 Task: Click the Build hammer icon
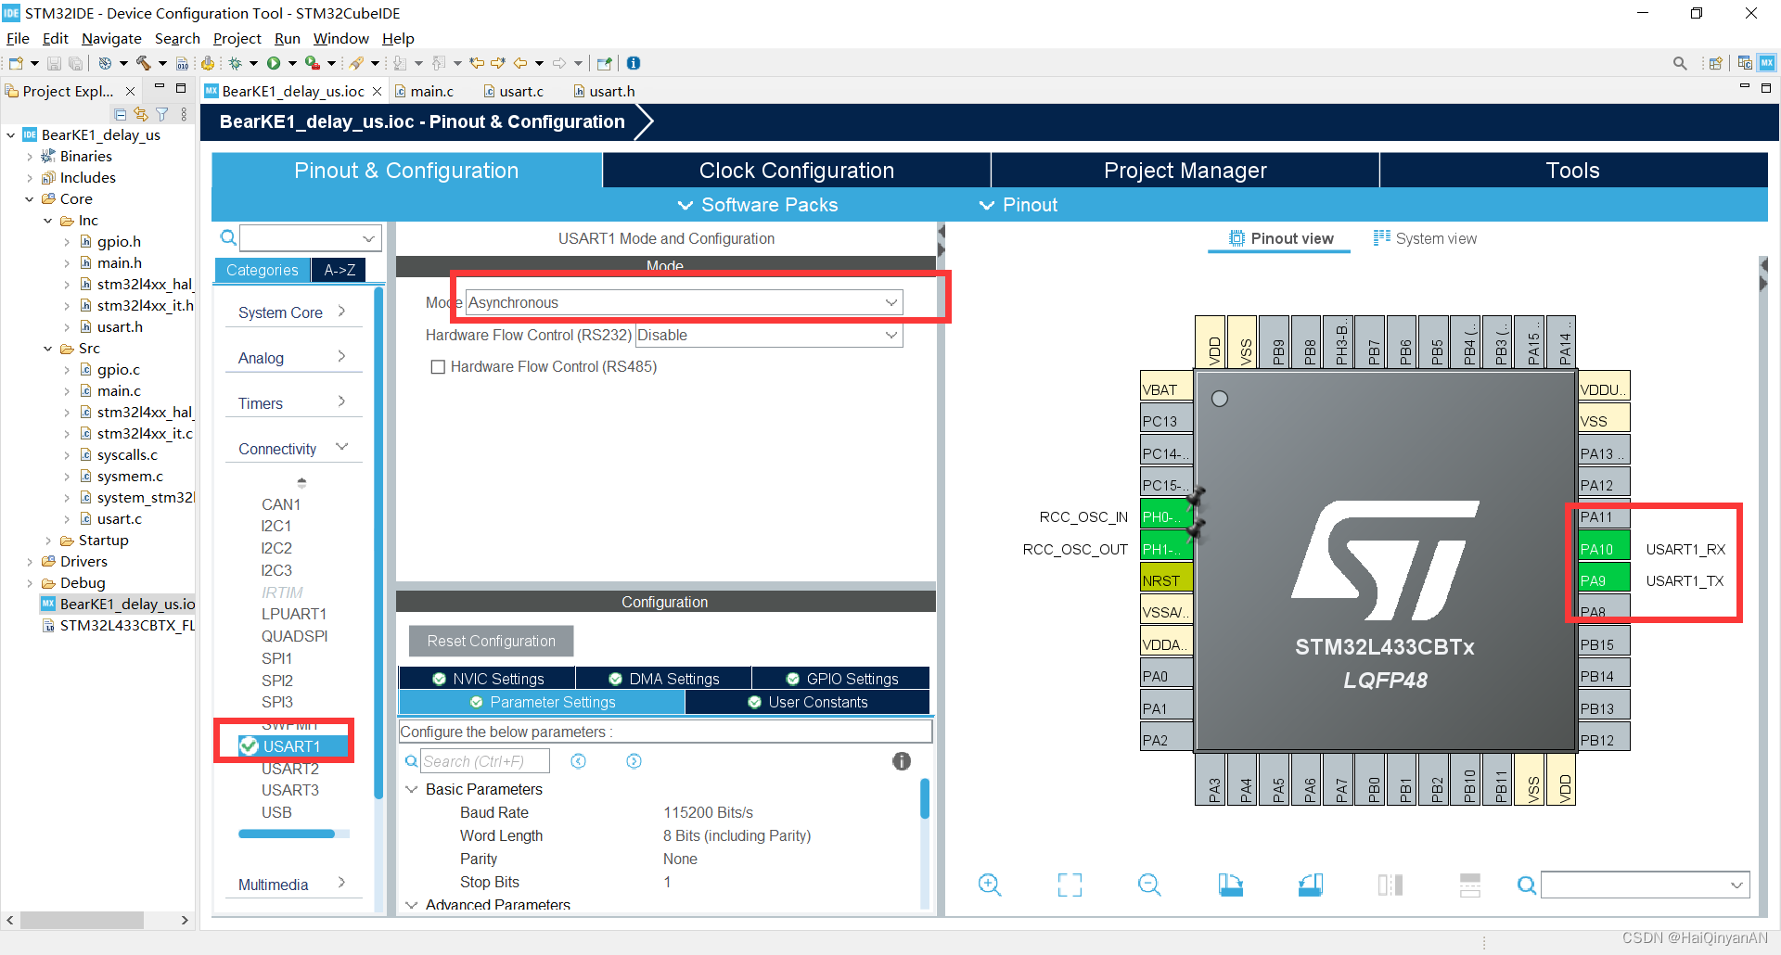coord(143,63)
